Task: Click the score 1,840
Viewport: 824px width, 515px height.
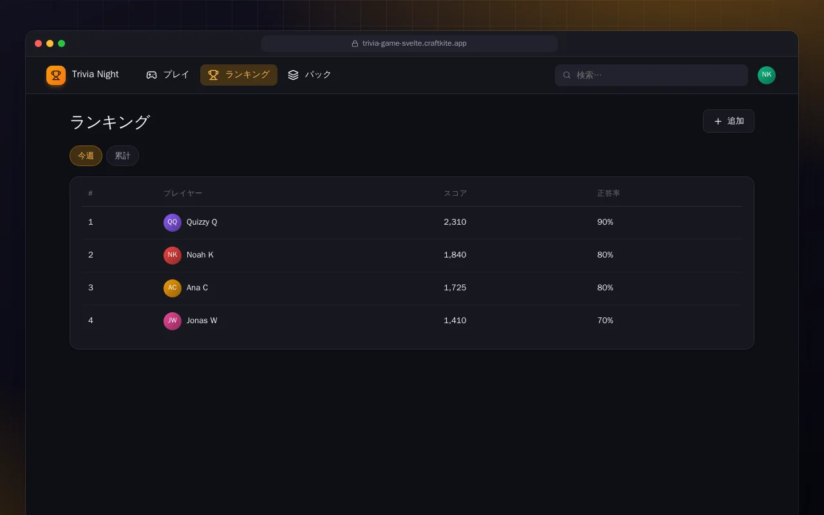Action: point(455,255)
